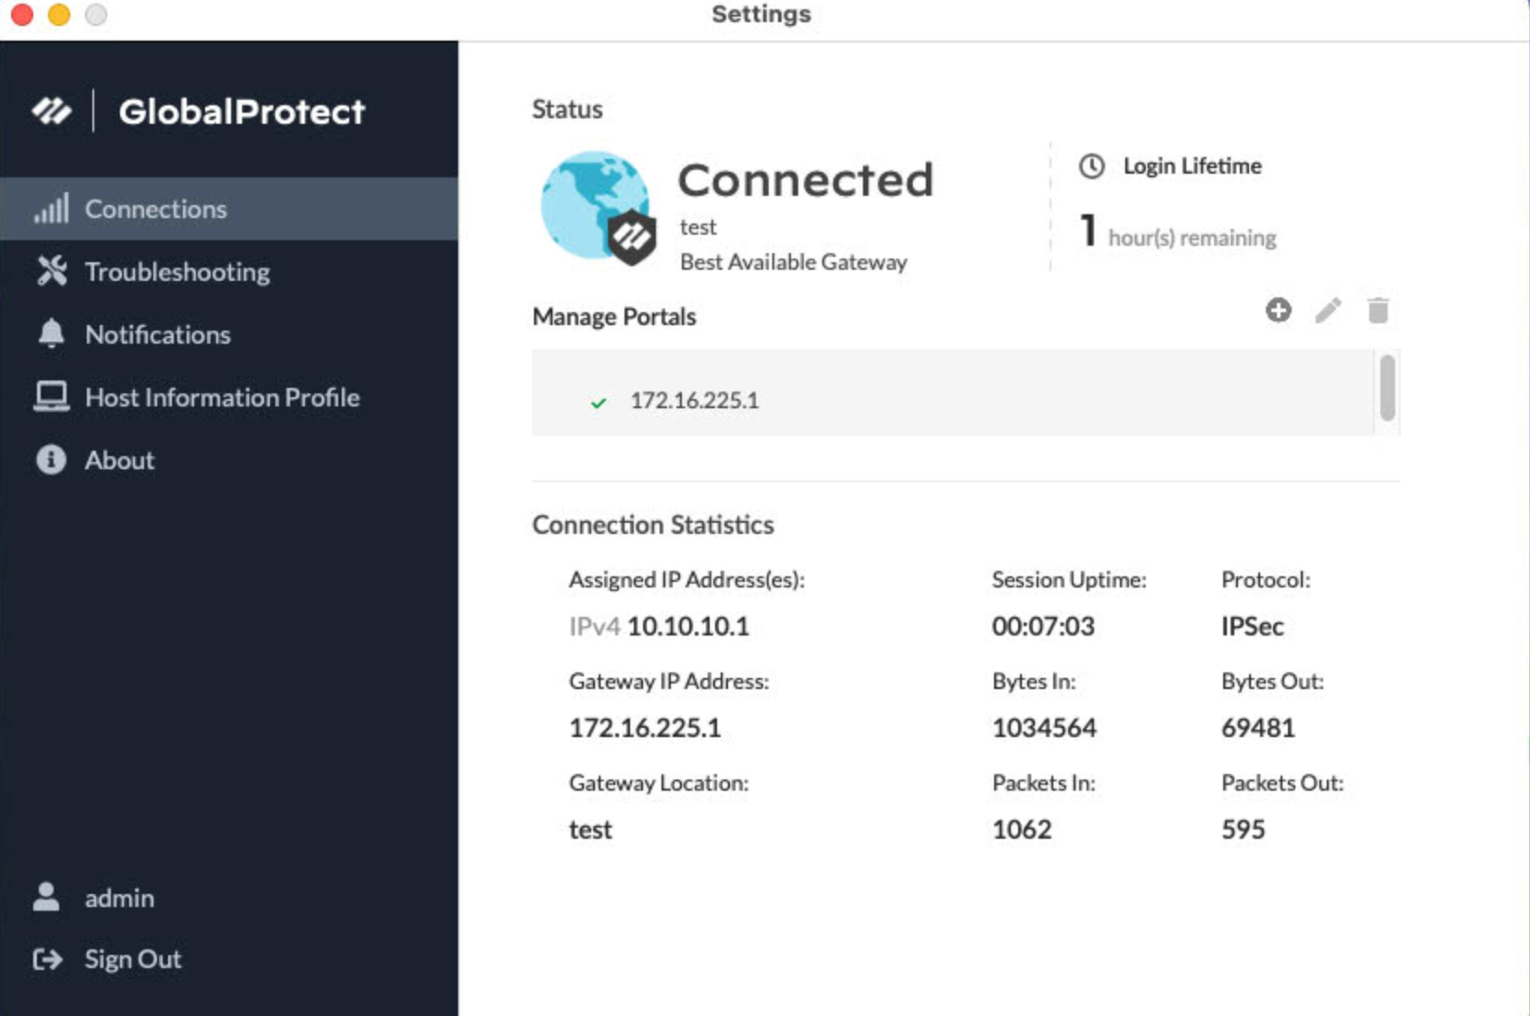Click the About info icon
The image size is (1530, 1016).
(52, 459)
